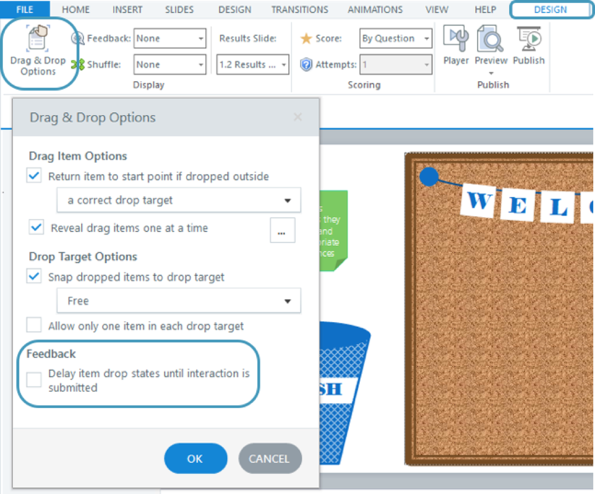Expand the Preview dropdown arrow
The width and height of the screenshot is (595, 494).
coord(491,73)
